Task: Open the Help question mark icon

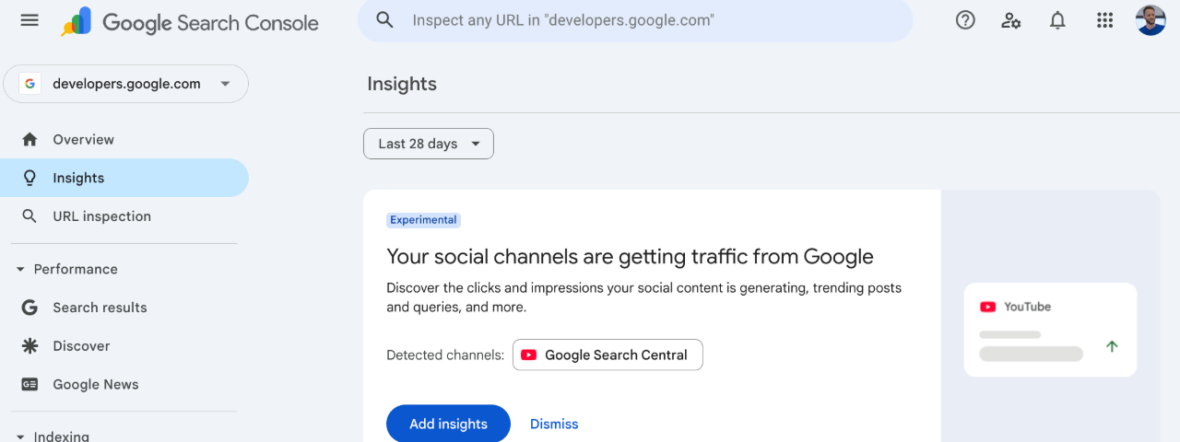Action: point(965,20)
